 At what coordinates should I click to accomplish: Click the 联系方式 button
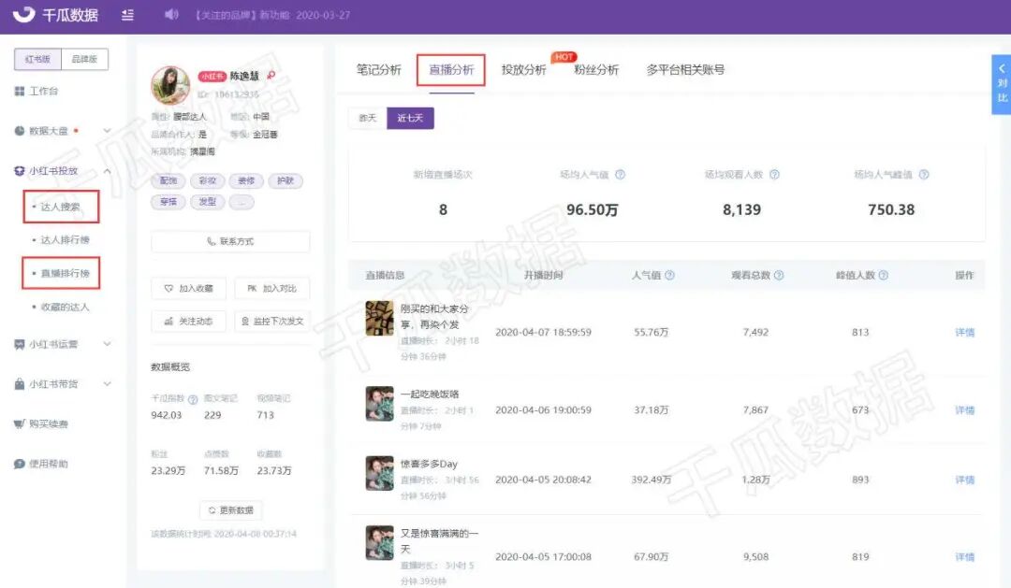pos(230,241)
